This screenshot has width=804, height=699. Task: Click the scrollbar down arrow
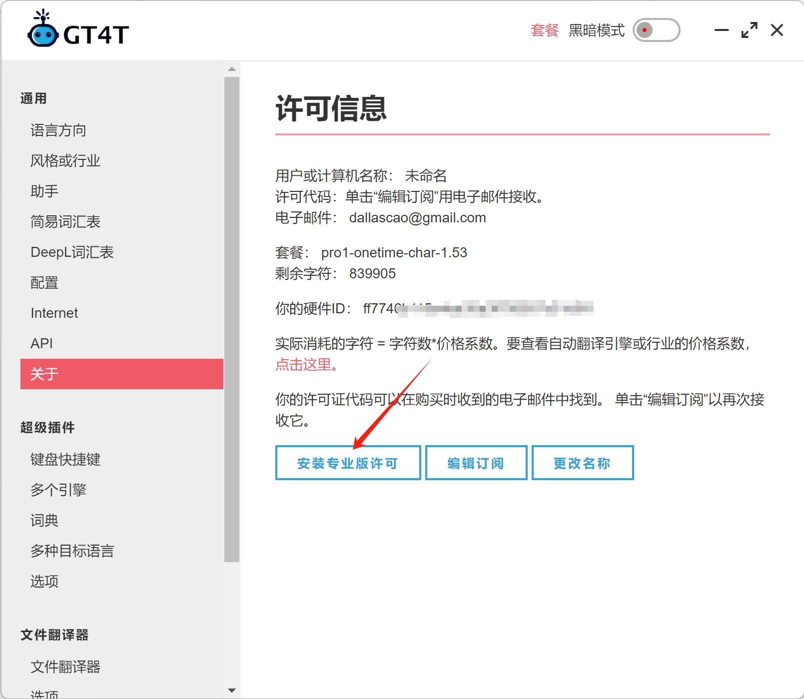click(x=232, y=691)
